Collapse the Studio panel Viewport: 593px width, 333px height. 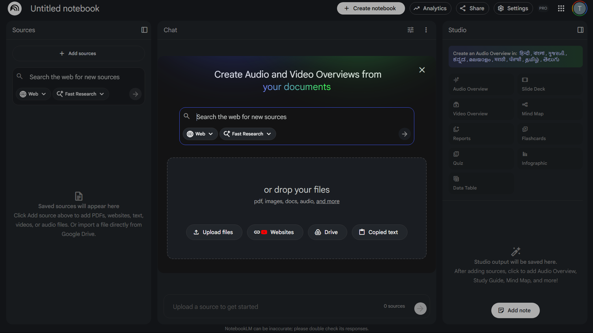tap(580, 30)
